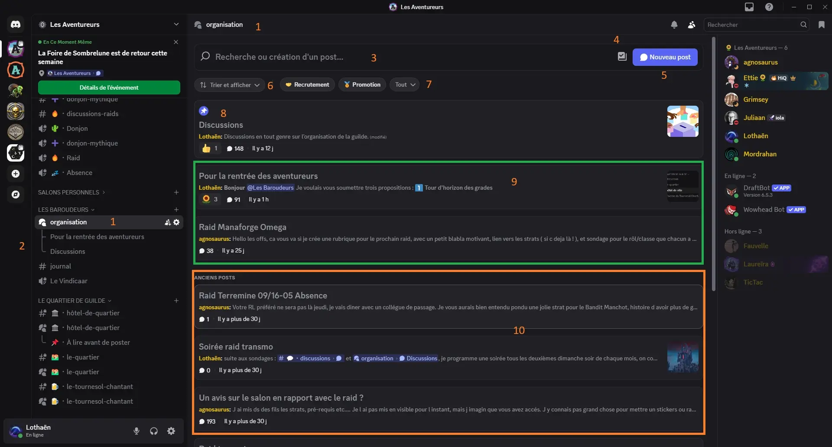
Task: Click the help question mark icon
Action: coord(769,7)
